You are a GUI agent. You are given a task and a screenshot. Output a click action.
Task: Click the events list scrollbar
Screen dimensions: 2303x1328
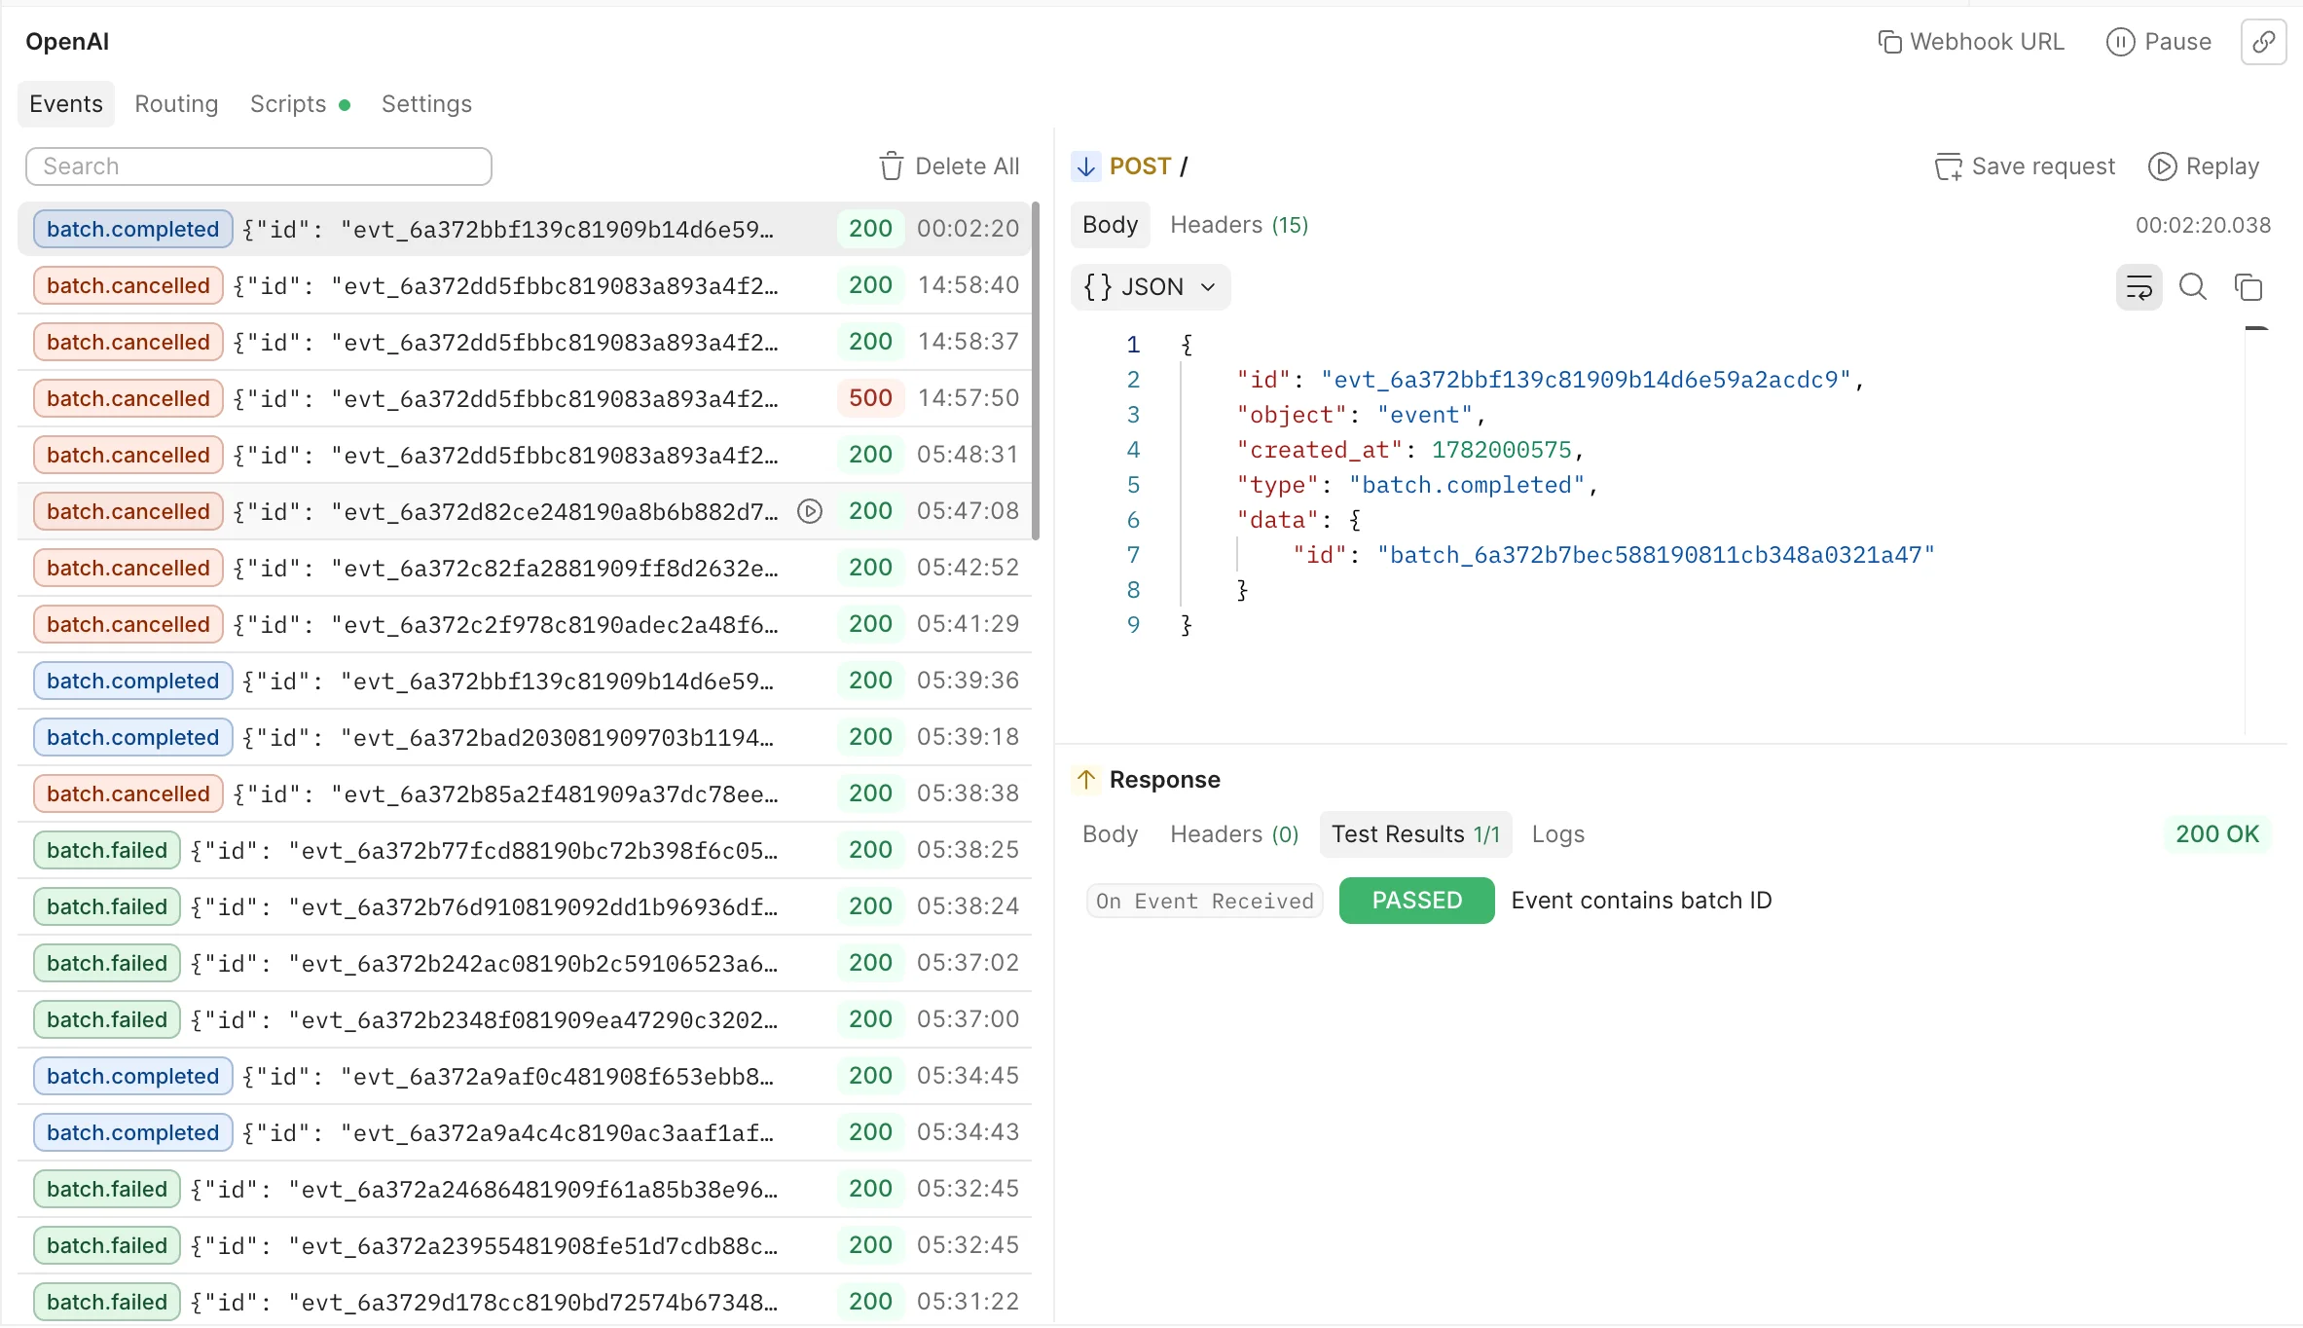pos(1036,370)
